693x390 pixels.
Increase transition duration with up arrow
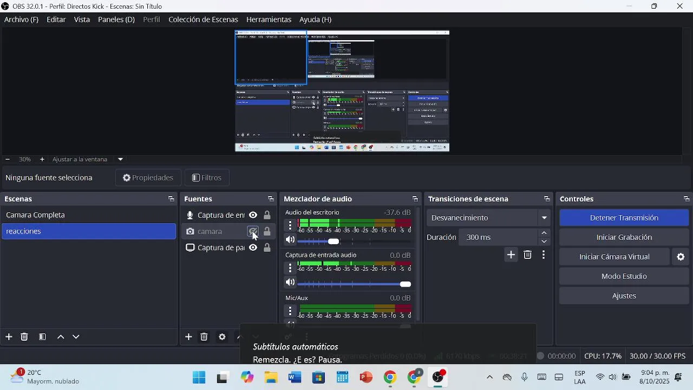pos(544,233)
